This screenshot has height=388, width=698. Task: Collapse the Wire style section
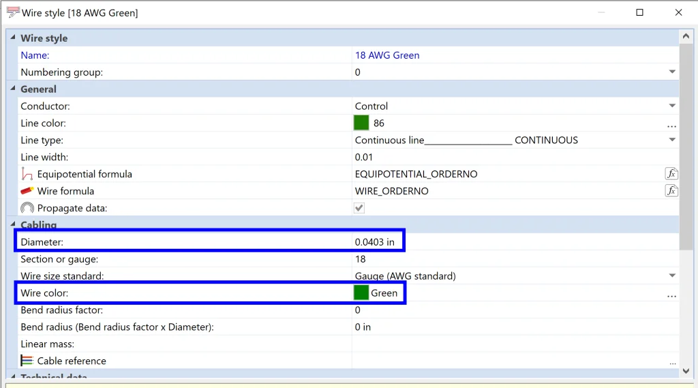coord(12,38)
